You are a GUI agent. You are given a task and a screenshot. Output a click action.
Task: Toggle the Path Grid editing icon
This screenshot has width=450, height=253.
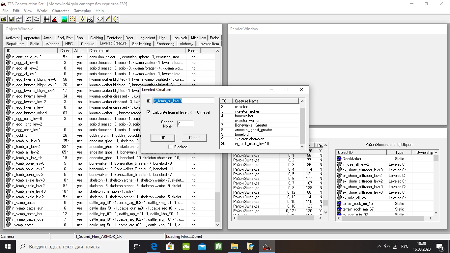pyautogui.click(x=72, y=19)
